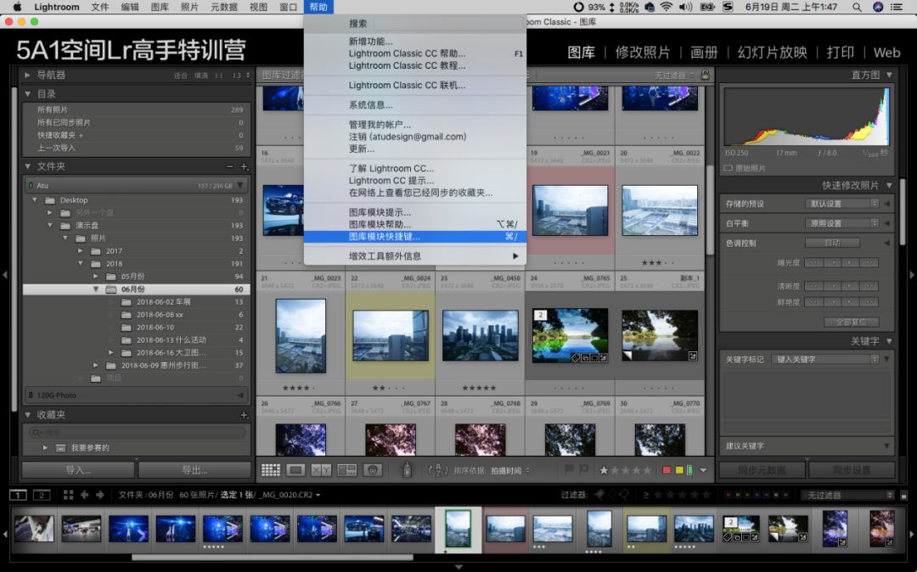
Task: Click the 导出 button
Action: [194, 470]
